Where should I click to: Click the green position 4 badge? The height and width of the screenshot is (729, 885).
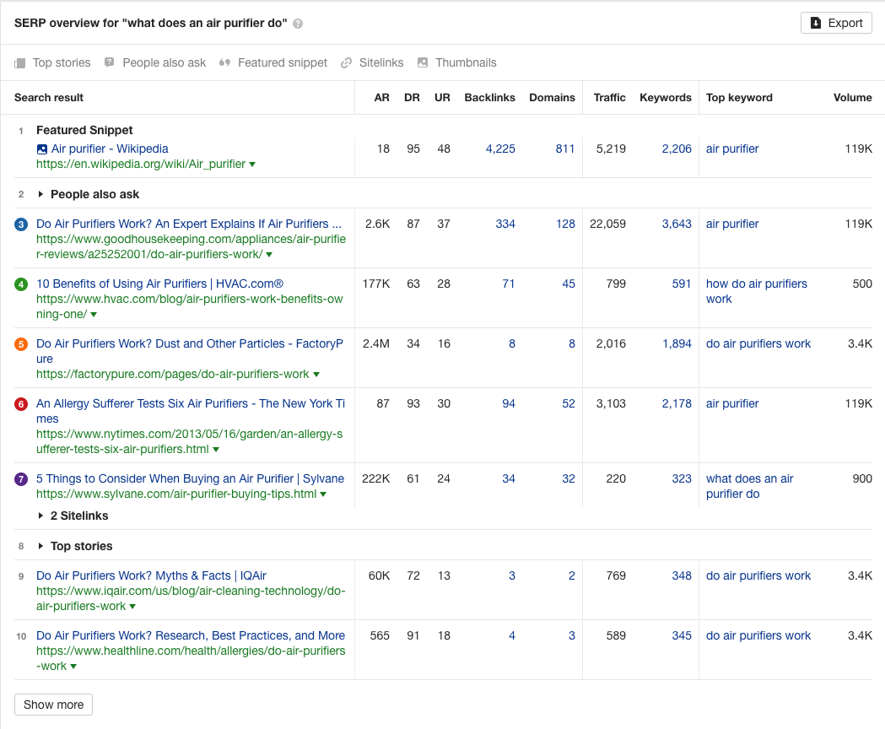(x=21, y=284)
